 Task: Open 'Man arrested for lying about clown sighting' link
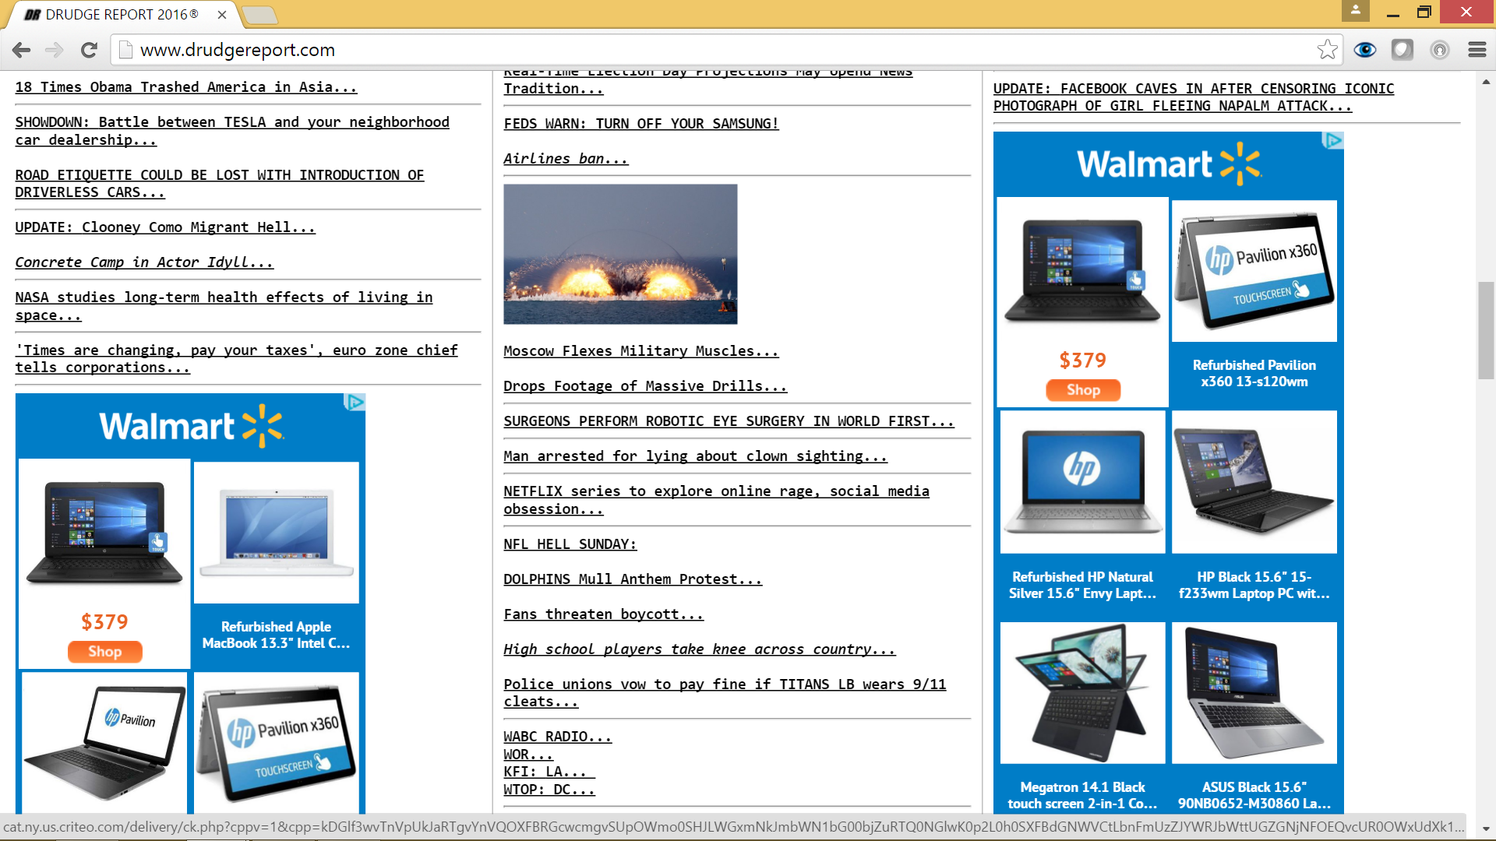tap(696, 456)
